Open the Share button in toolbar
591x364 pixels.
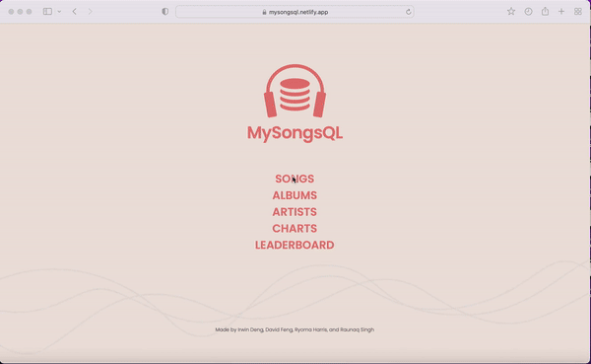pyautogui.click(x=545, y=11)
